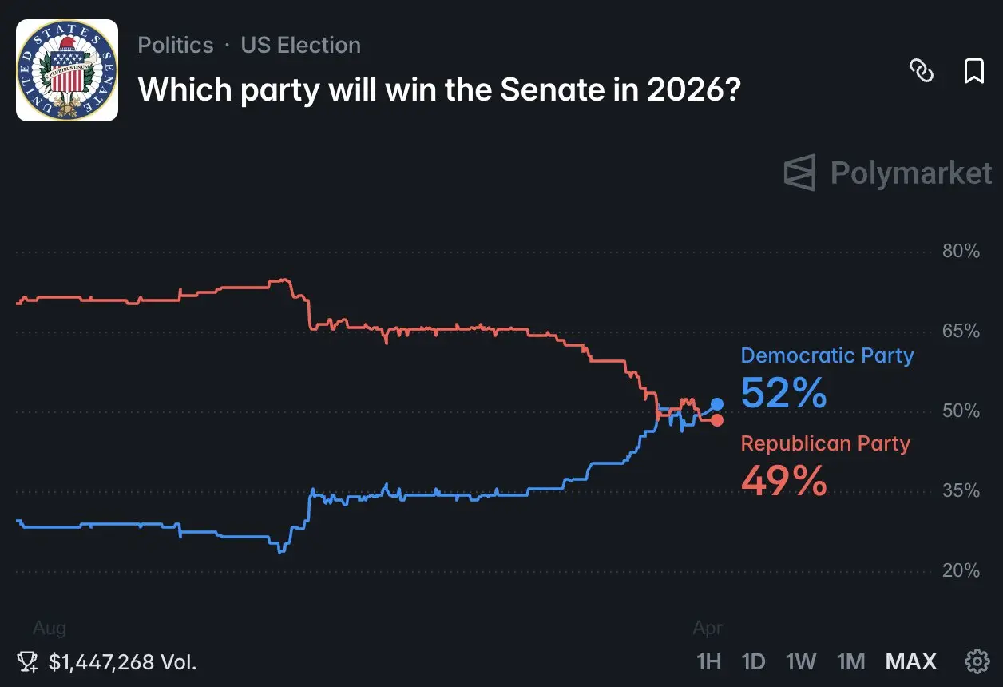The image size is (1003, 687).
Task: Open the Politics category link
Action: (x=176, y=45)
